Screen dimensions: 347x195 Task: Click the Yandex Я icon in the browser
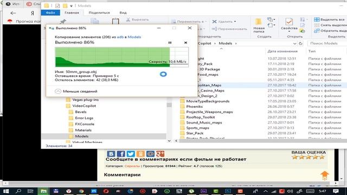click(33, 13)
